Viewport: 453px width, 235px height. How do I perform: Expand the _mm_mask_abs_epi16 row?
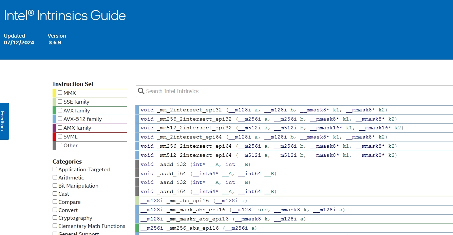(294, 210)
